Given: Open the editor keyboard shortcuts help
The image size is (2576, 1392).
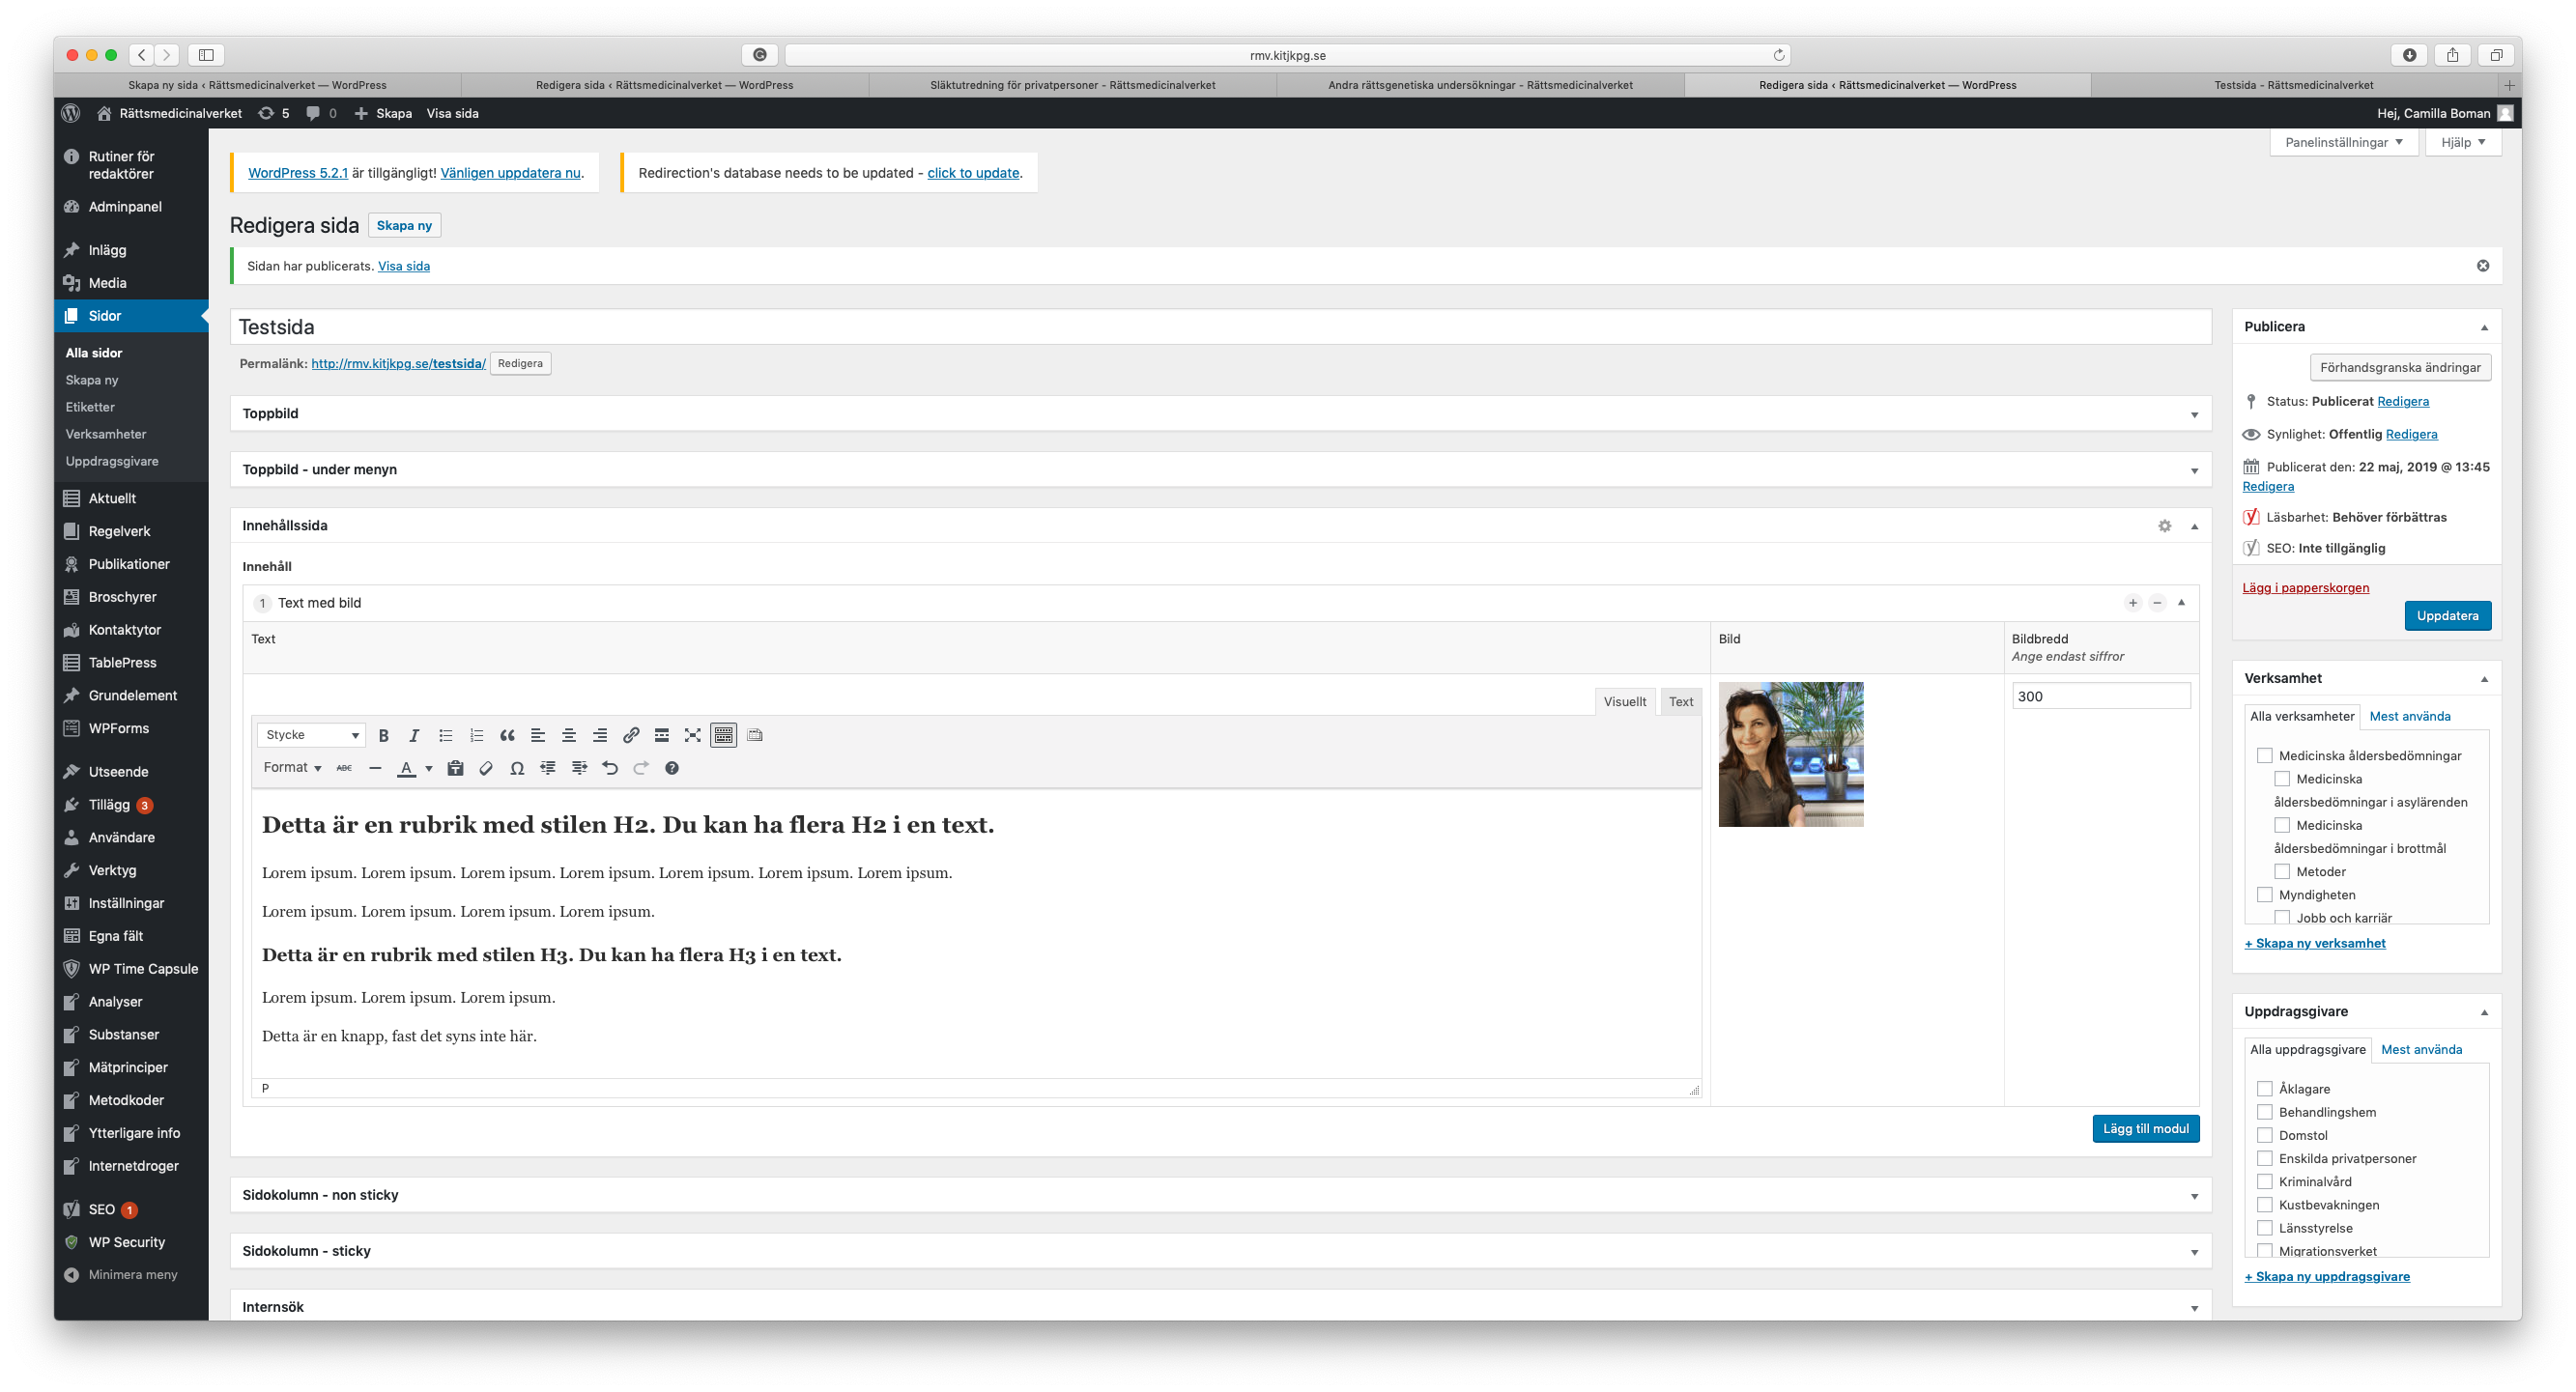Looking at the screenshot, I should tap(672, 768).
